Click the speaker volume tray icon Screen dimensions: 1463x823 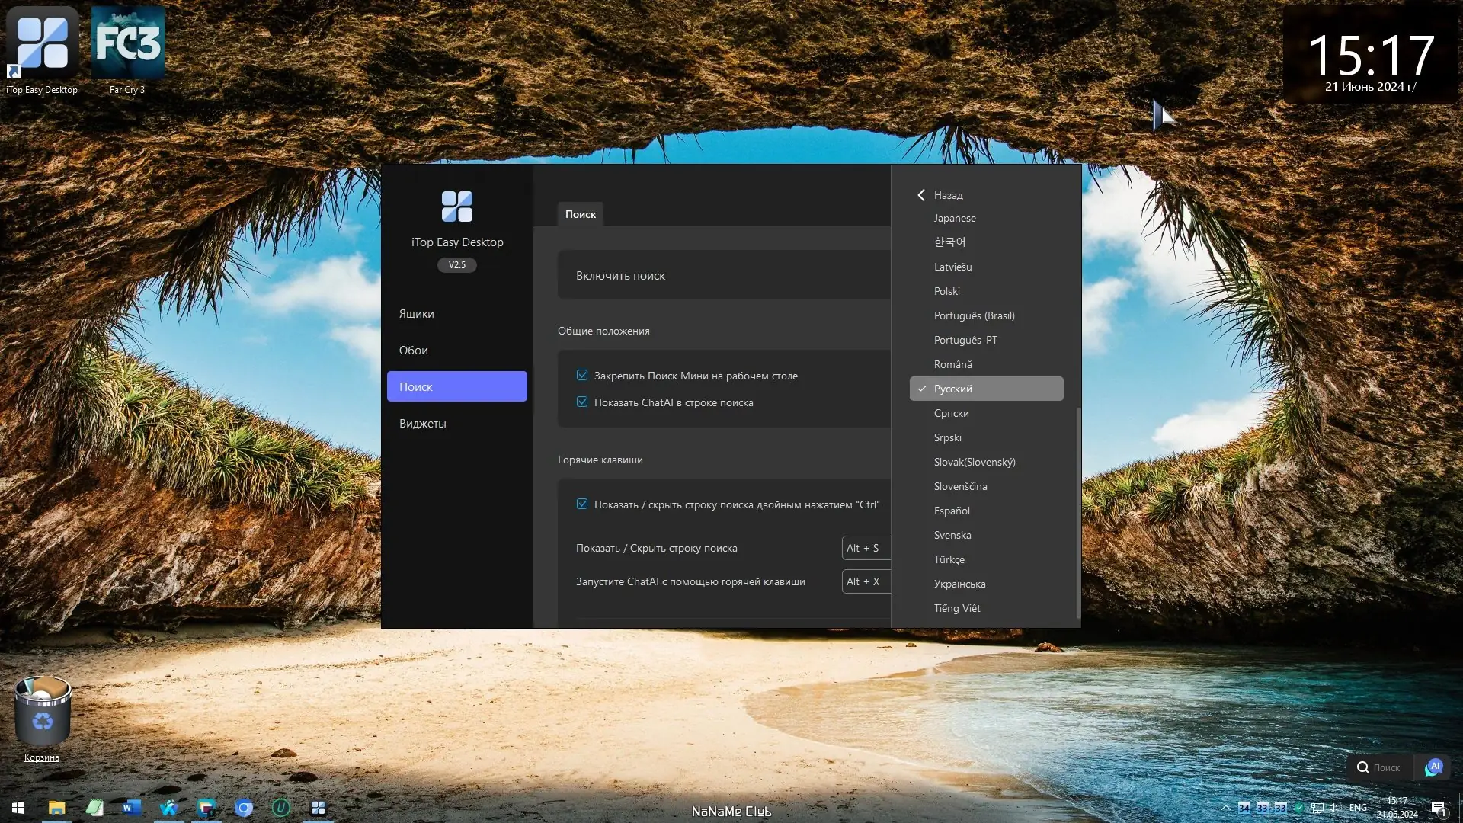(x=1334, y=808)
